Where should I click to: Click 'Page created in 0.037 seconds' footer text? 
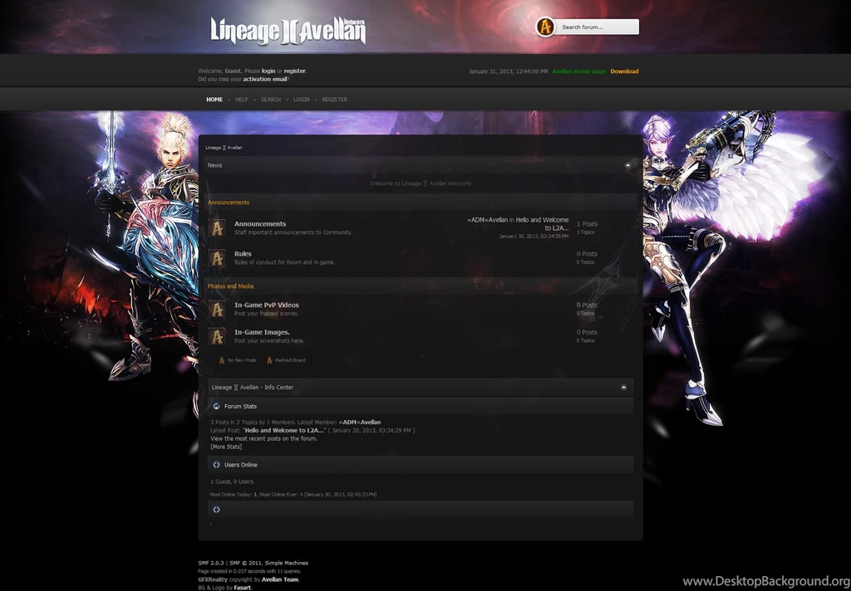249,571
